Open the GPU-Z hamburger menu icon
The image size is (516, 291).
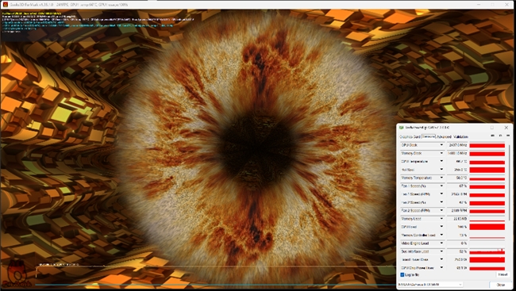coord(508,136)
